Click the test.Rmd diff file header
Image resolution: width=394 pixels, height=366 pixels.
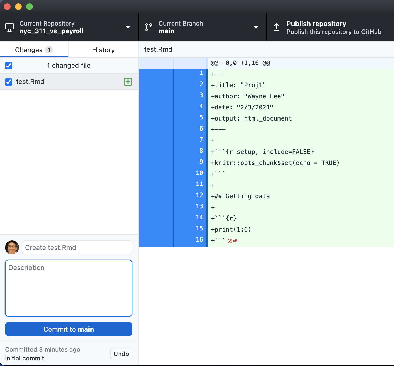pyautogui.click(x=158, y=49)
